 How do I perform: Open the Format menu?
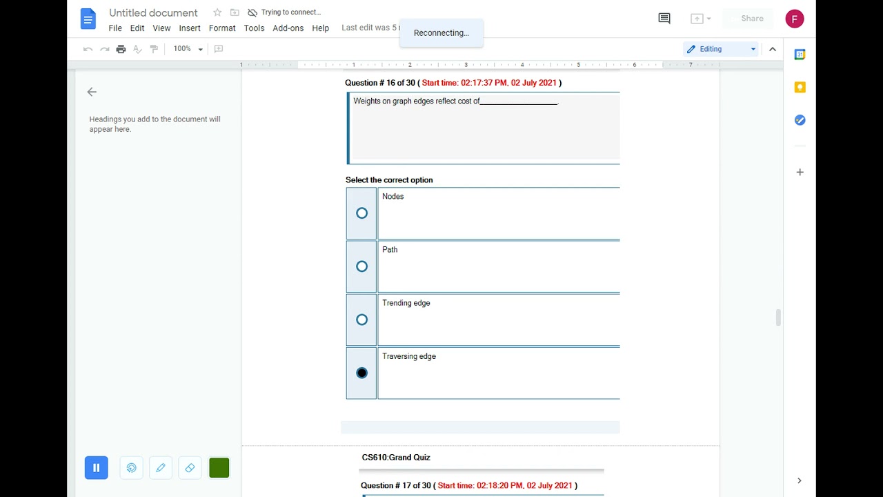pyautogui.click(x=222, y=28)
